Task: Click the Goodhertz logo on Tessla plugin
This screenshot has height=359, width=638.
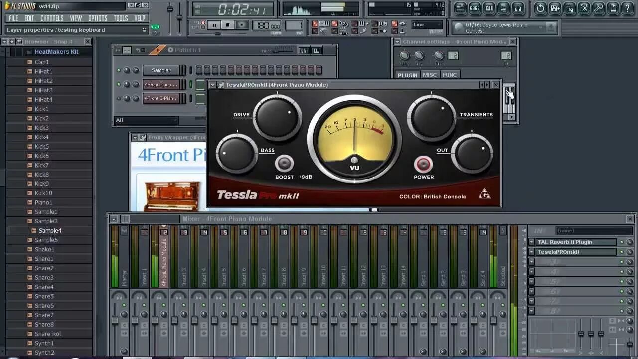Action: (x=484, y=193)
